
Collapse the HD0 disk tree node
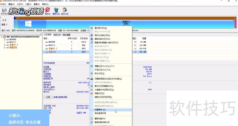click(x=2, y=37)
